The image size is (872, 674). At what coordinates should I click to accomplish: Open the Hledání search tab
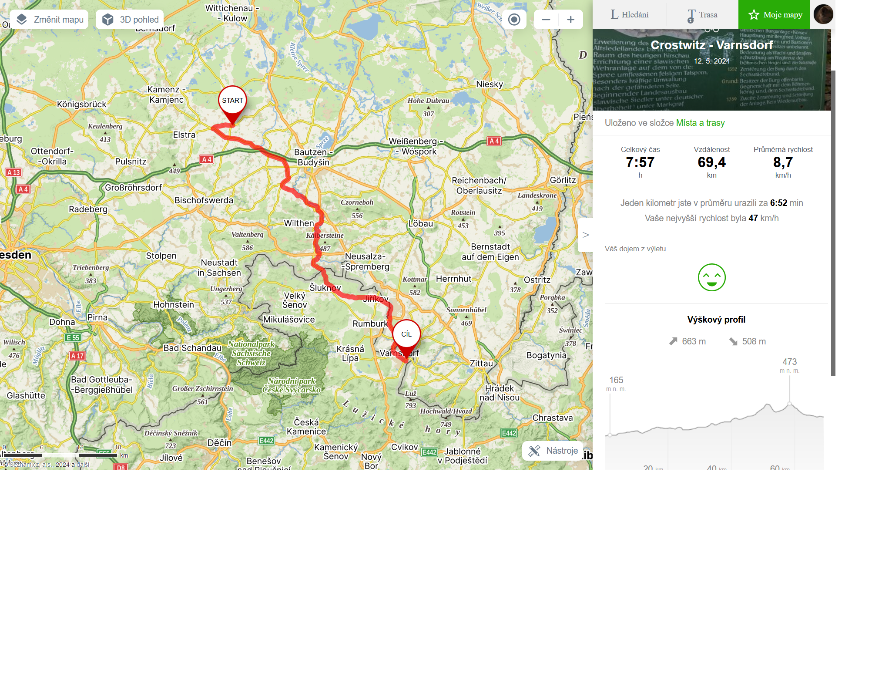click(630, 15)
